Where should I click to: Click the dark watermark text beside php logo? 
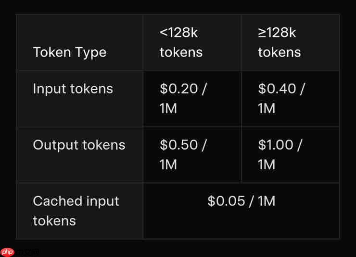click(x=28, y=252)
